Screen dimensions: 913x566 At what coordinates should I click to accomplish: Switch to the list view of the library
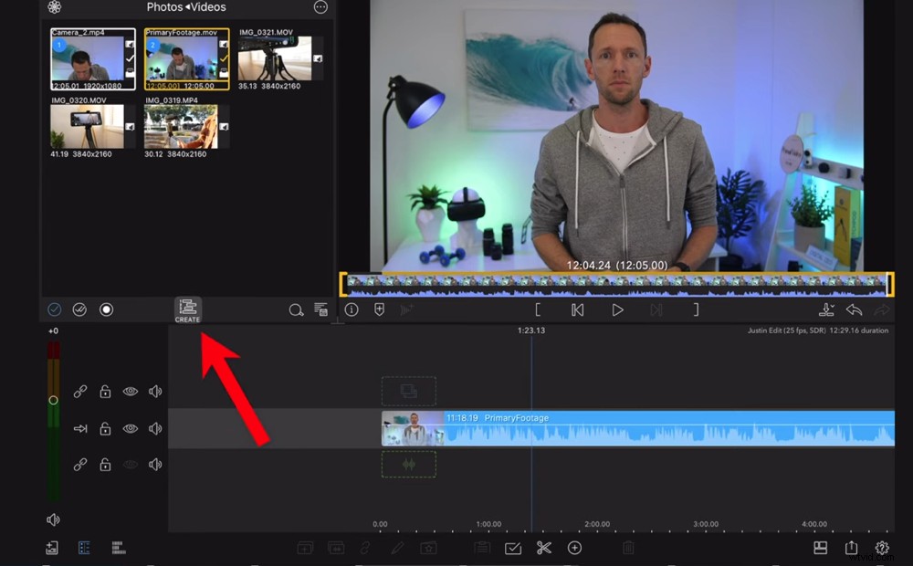coord(82,547)
